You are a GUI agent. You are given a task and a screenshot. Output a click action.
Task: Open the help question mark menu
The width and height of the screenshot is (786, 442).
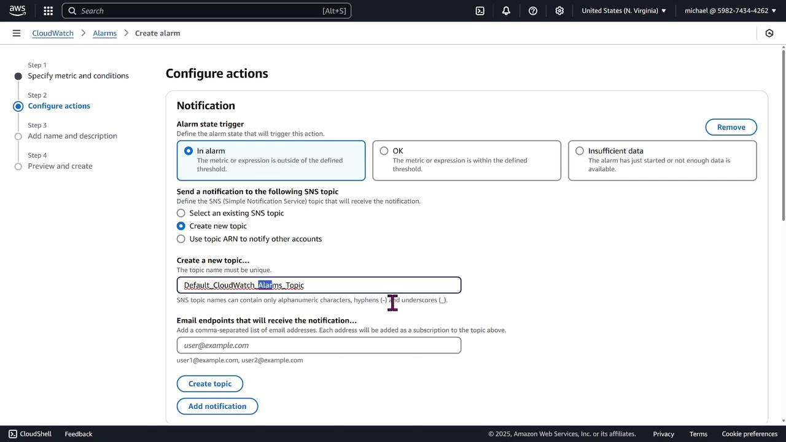(533, 10)
